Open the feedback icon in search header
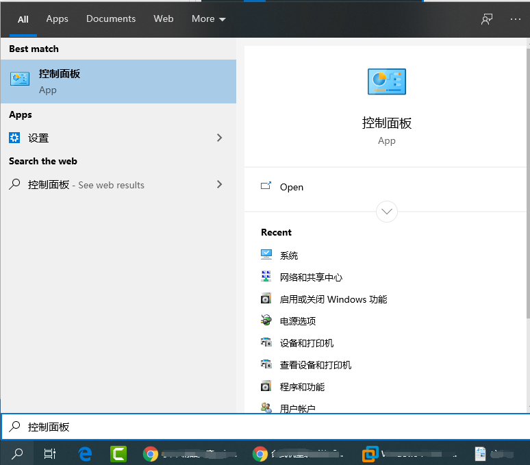The width and height of the screenshot is (530, 465). (x=487, y=19)
